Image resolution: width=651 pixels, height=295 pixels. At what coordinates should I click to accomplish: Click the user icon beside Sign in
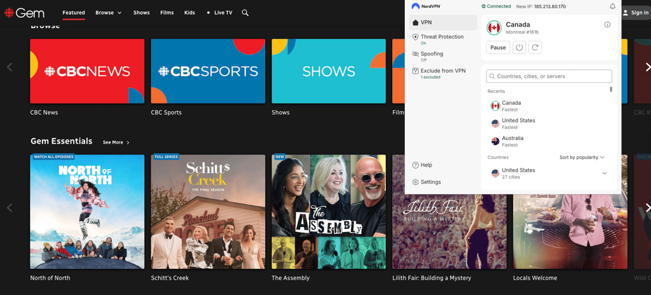pyautogui.click(x=626, y=13)
